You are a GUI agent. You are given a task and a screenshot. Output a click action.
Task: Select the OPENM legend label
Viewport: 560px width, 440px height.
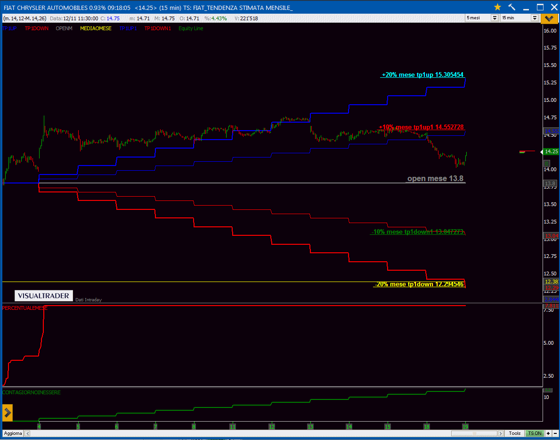[64, 28]
